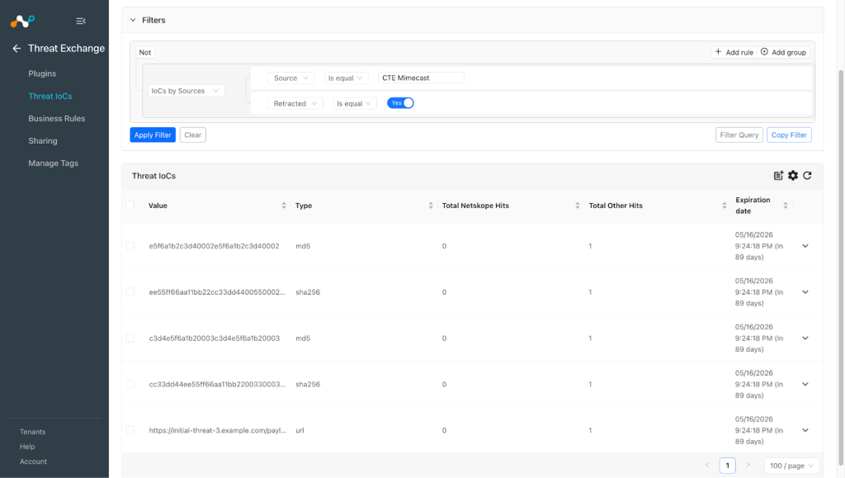Expand the initial-threat-3 url row details
This screenshot has width=845, height=478.
click(805, 430)
